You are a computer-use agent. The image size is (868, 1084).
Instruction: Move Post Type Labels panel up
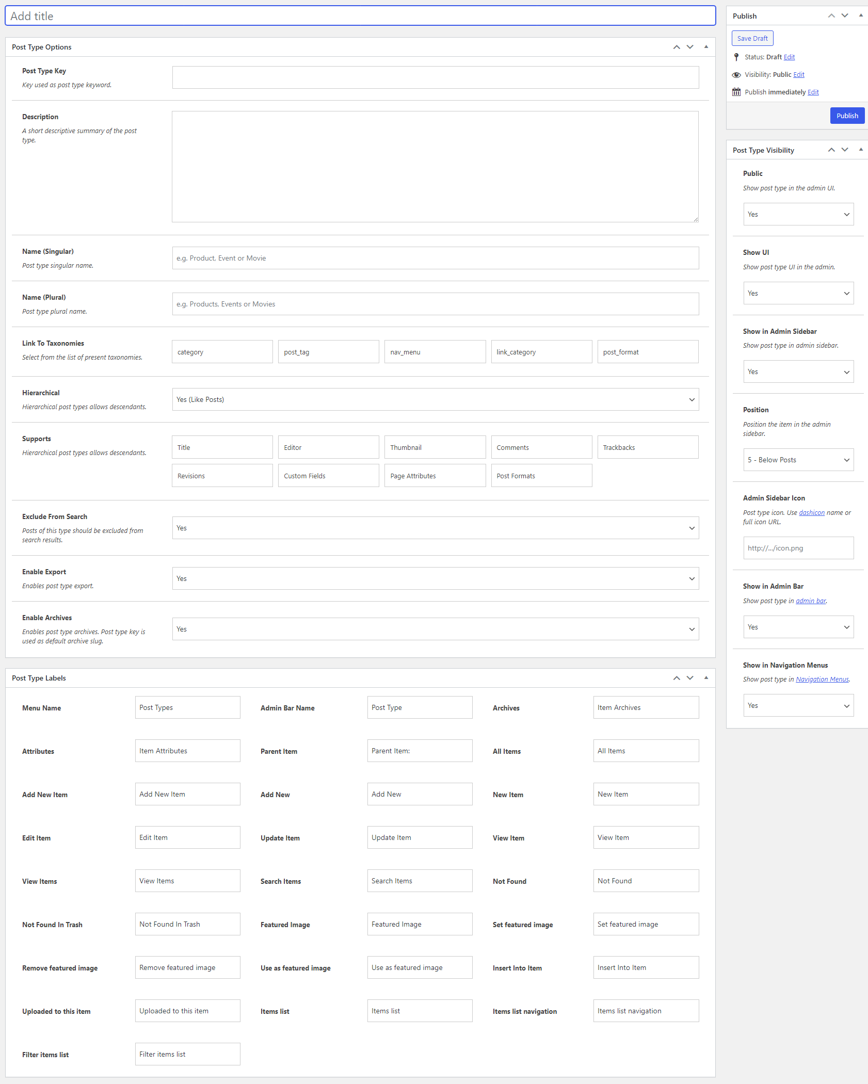[x=677, y=678]
